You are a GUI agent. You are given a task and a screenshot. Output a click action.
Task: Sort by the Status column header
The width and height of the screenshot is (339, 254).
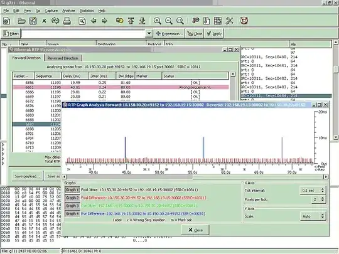[x=195, y=76]
